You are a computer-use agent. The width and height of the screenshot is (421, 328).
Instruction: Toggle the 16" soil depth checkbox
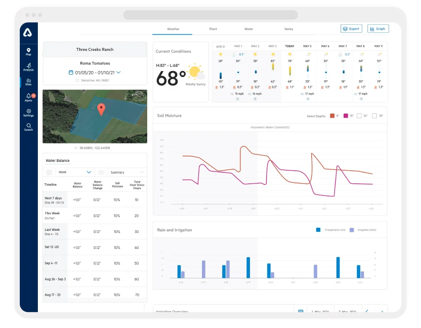346,116
